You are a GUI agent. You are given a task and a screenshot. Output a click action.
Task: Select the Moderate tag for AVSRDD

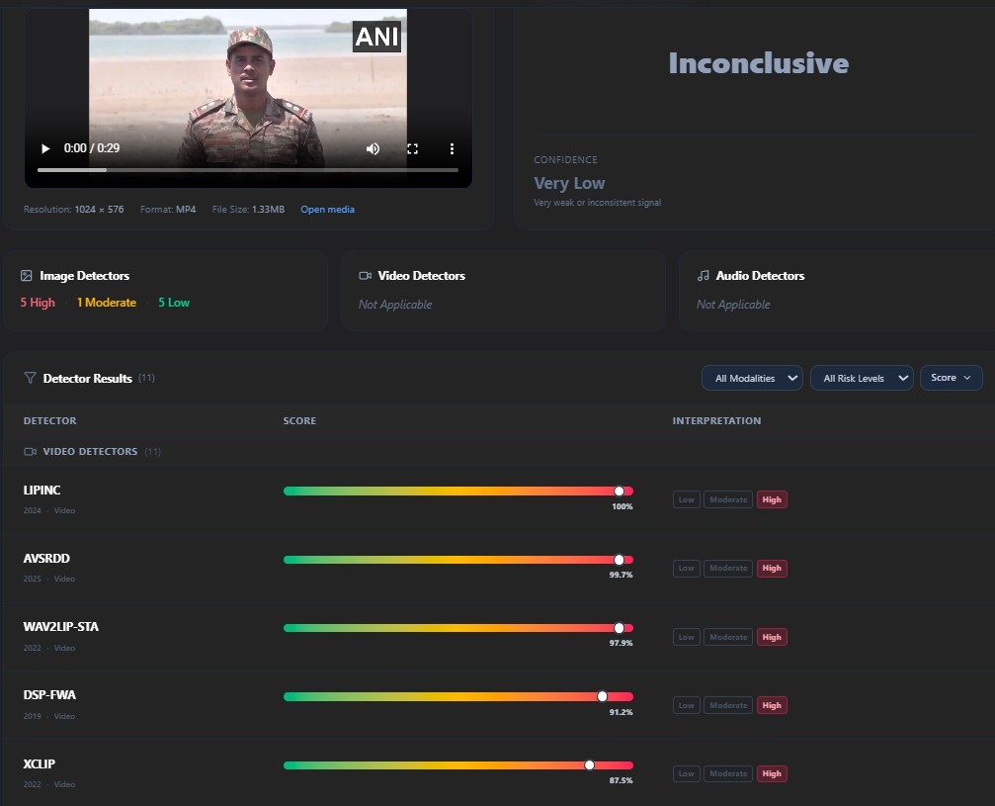(728, 569)
